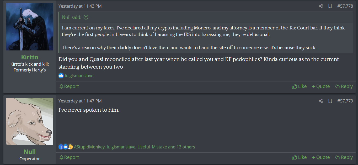The image size is (358, 165).
Task: Bookmark post #57,778
Action: pyautogui.click(x=330, y=6)
